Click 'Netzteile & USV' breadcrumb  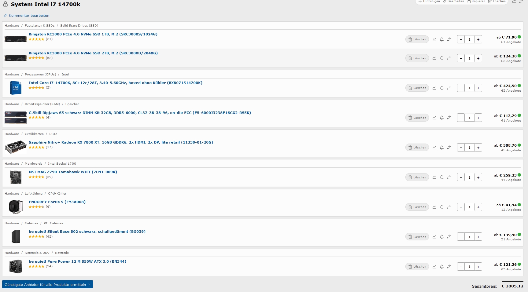coord(37,253)
